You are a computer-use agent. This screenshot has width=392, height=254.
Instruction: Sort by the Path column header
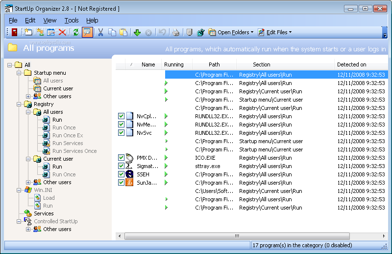coord(214,64)
